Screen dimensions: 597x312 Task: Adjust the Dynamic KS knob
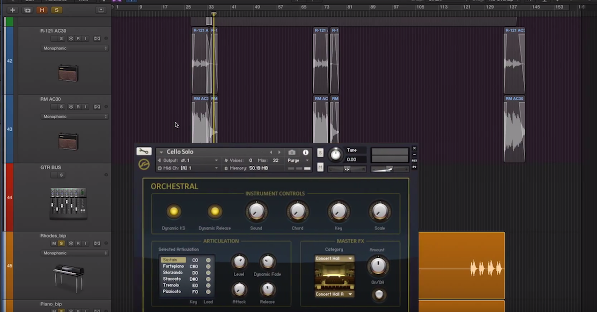174,211
